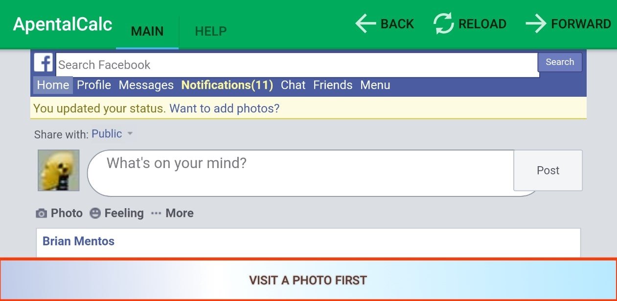This screenshot has width=617, height=301.
Task: Click the Photo camera icon
Action: point(42,214)
